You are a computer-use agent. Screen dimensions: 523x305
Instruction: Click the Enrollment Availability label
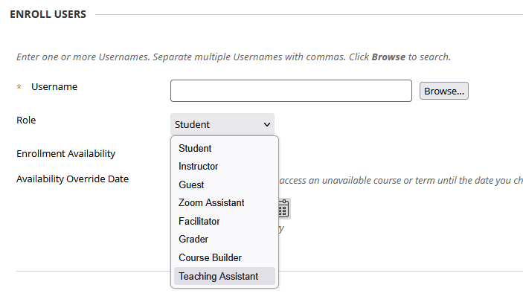(65, 154)
